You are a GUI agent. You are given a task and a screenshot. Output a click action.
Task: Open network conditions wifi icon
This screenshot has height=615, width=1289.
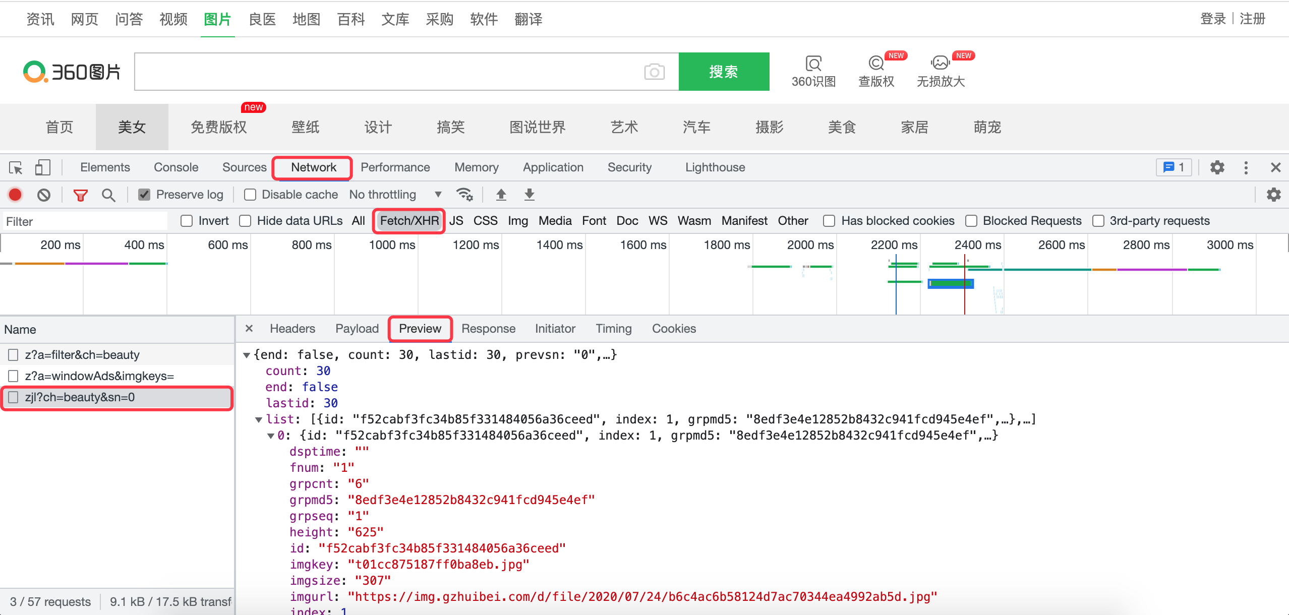(x=464, y=195)
